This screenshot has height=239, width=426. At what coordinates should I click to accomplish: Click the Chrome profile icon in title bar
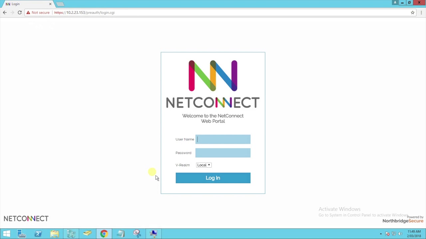click(x=395, y=3)
